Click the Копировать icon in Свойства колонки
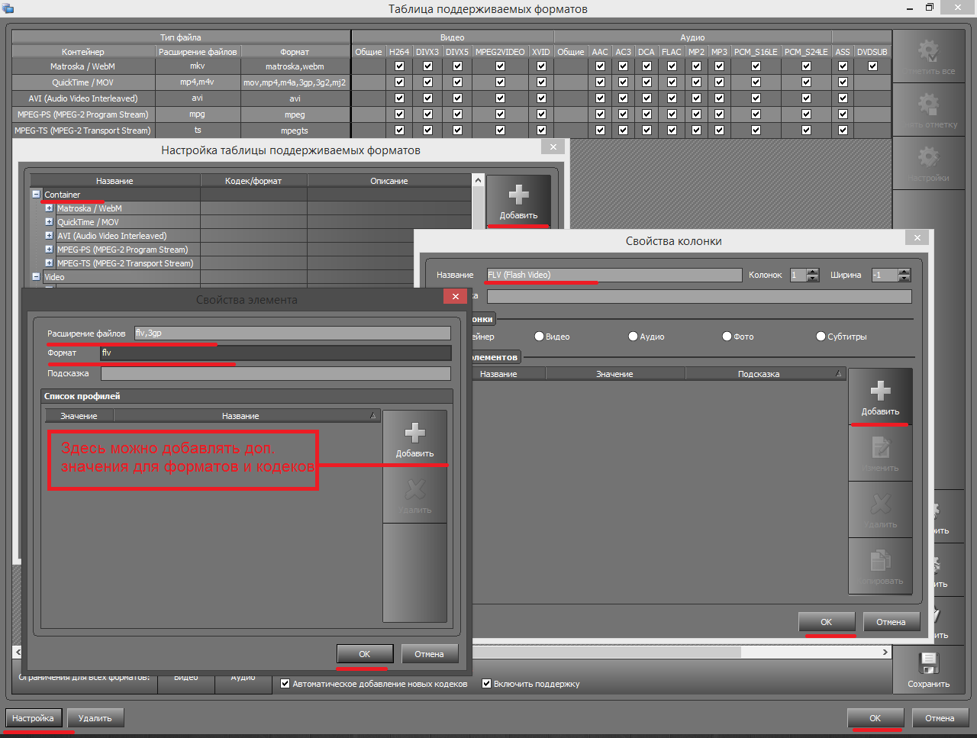Image resolution: width=977 pixels, height=738 pixels. 880,561
